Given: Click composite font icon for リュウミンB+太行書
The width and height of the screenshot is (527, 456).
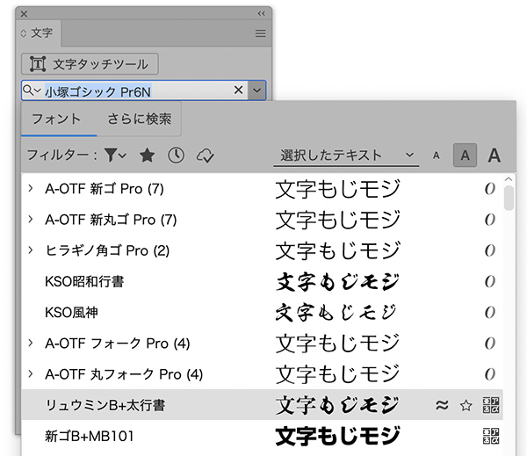Looking at the screenshot, I should point(491,405).
